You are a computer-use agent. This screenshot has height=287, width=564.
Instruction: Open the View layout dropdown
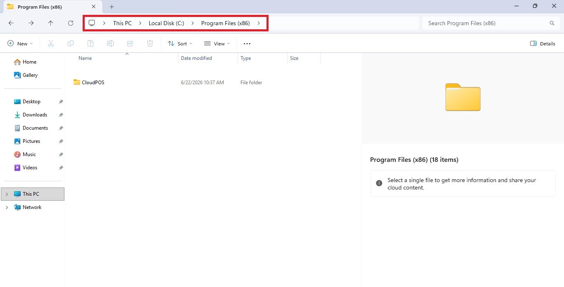217,43
